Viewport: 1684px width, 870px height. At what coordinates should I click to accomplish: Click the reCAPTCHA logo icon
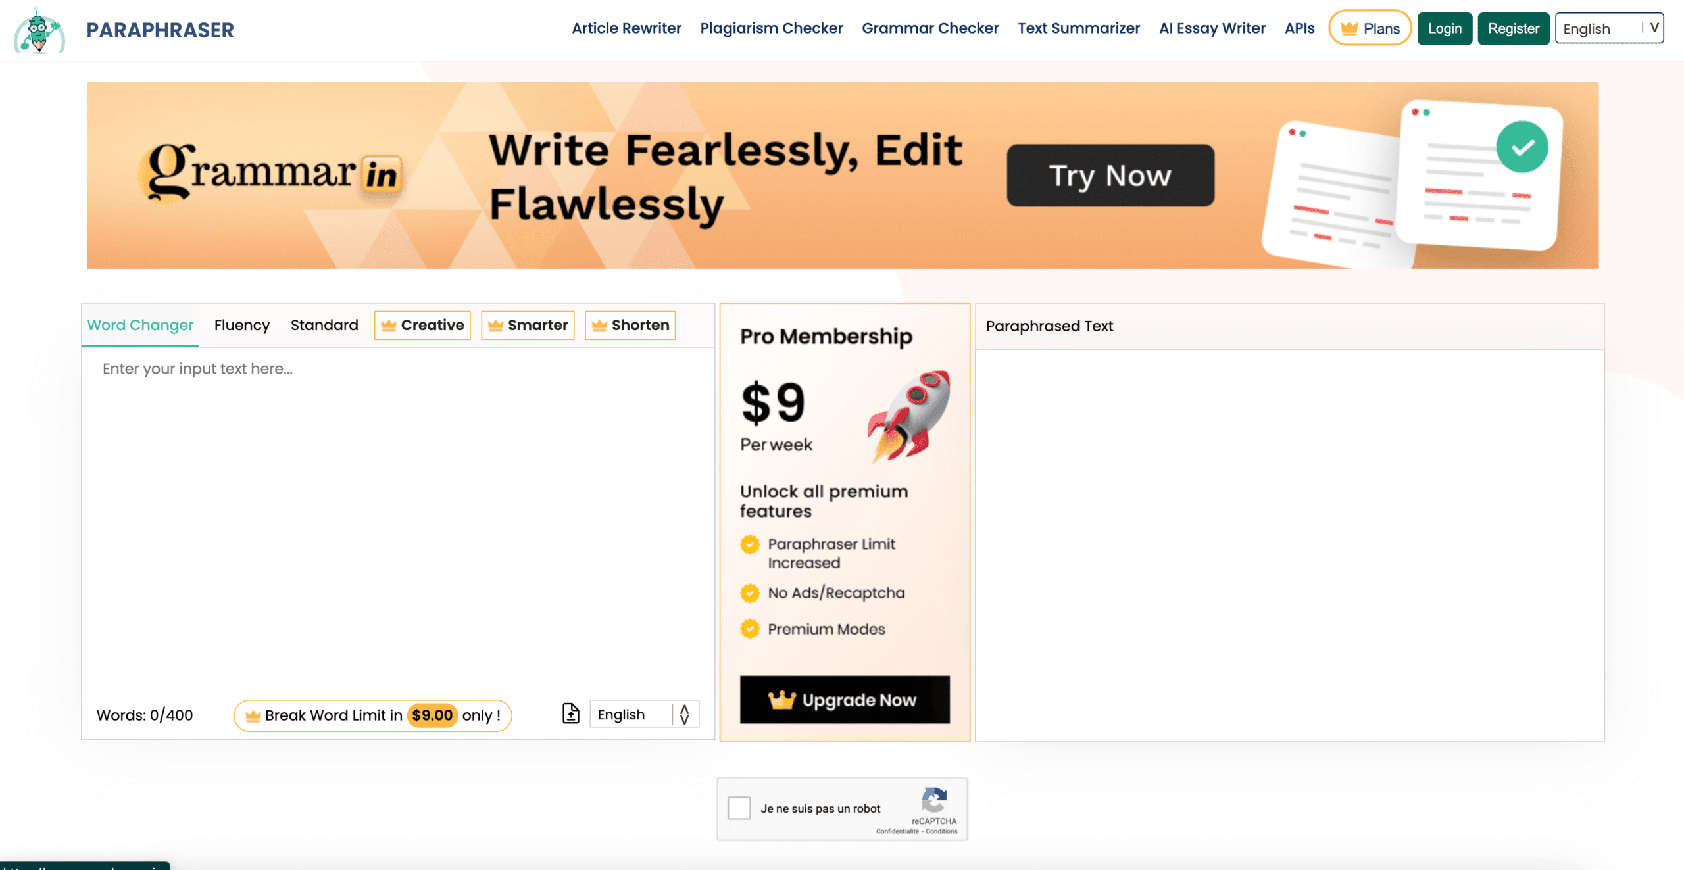(934, 800)
